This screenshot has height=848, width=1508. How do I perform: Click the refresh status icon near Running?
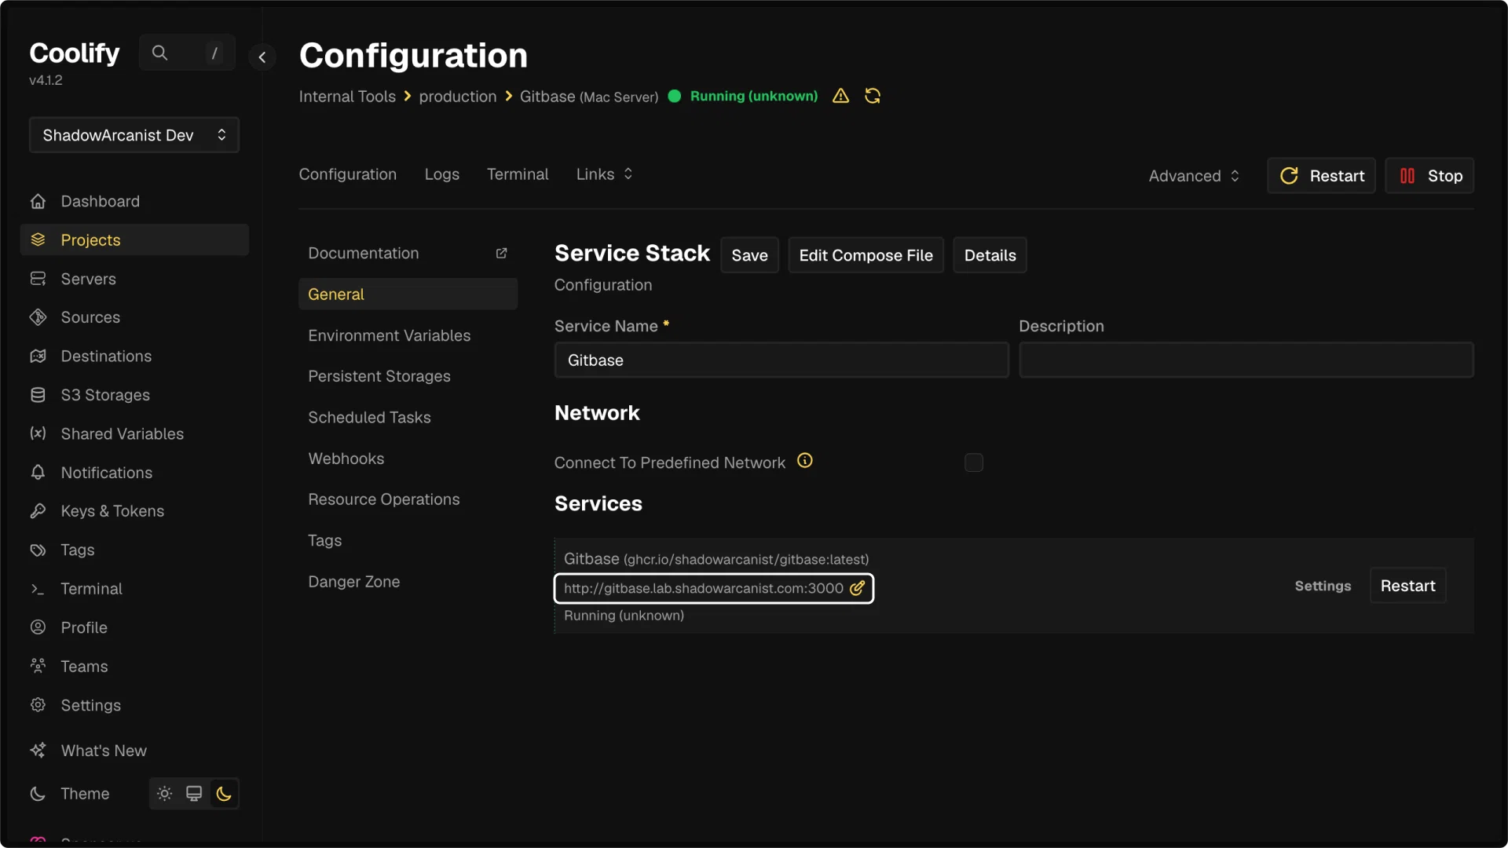coord(873,96)
